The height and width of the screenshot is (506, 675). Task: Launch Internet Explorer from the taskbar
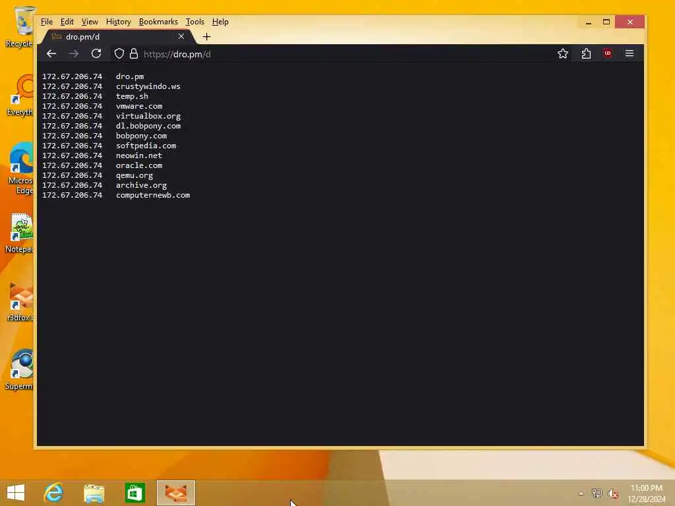[x=53, y=493]
